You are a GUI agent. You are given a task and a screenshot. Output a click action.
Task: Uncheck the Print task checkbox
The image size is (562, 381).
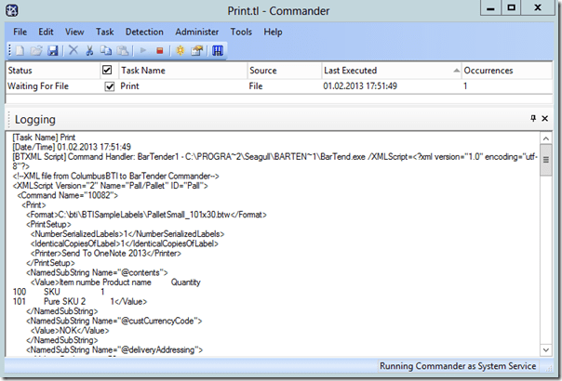(x=110, y=86)
